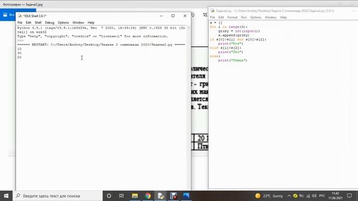358x201 pixels.
Task: Click the Photos app icon in blue header
Action: coord(5,15)
